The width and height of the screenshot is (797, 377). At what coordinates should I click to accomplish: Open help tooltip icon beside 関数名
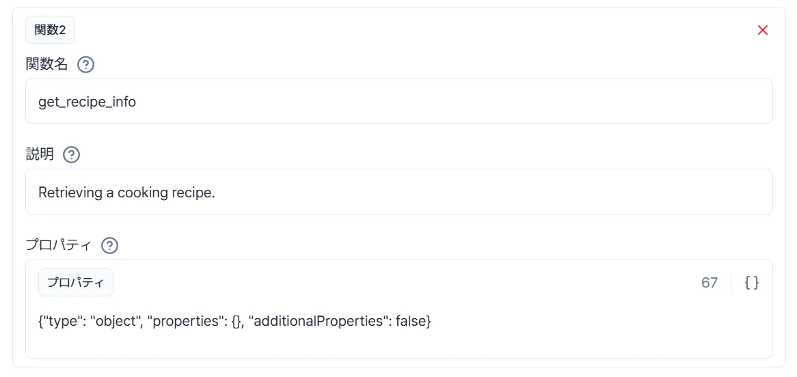86,64
